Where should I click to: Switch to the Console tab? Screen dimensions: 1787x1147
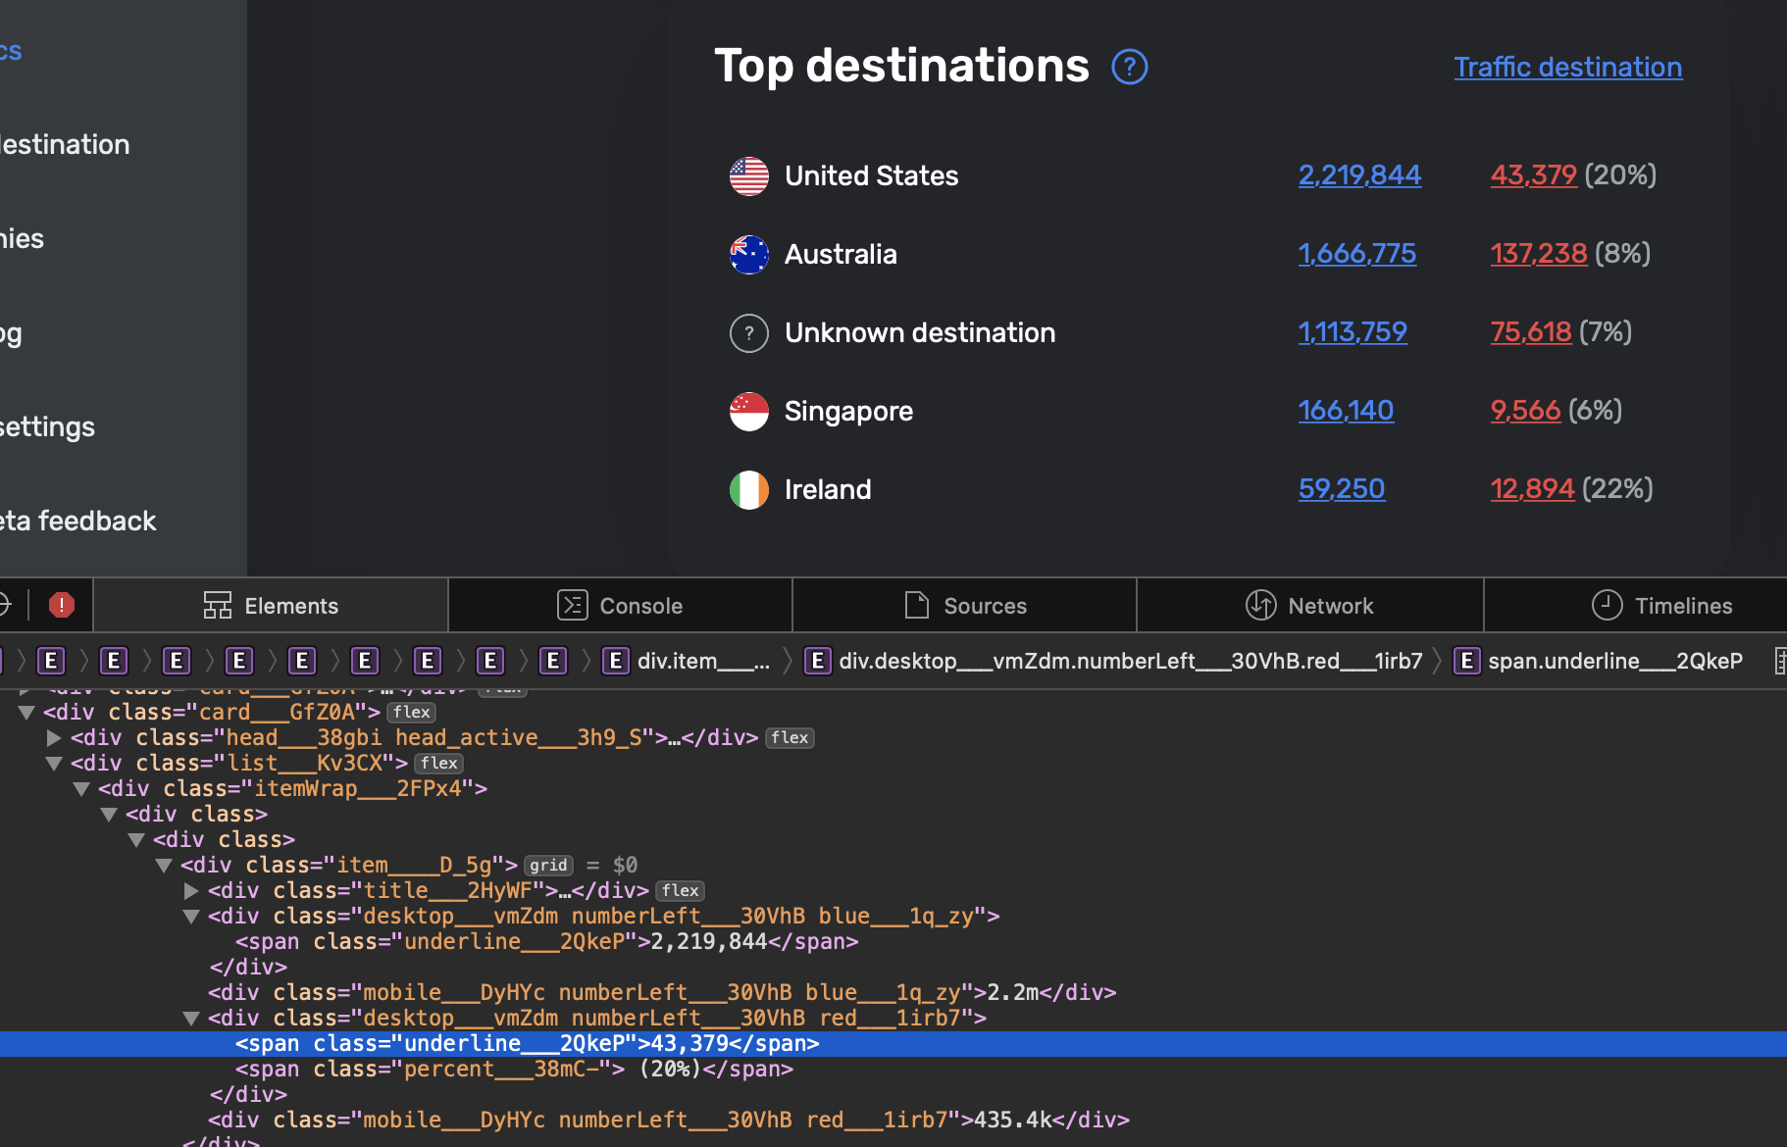[620, 605]
